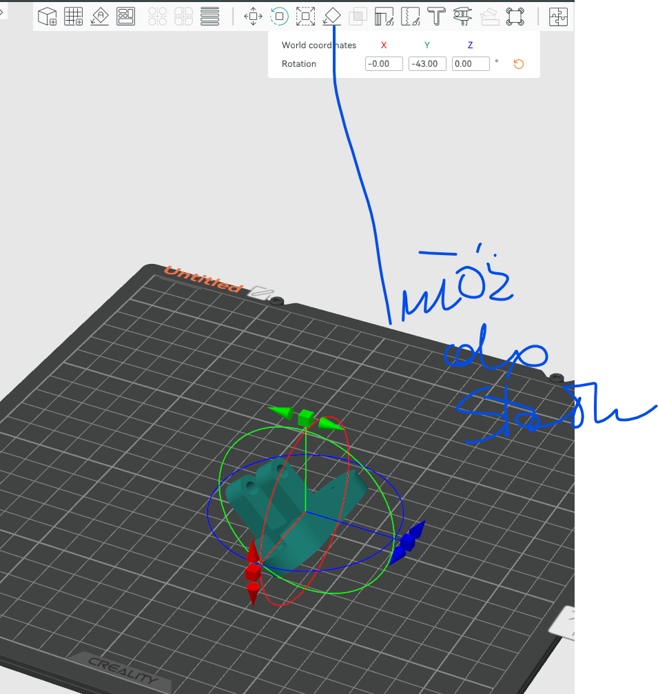Select the Rotate tool
658x694 pixels.
click(x=279, y=17)
